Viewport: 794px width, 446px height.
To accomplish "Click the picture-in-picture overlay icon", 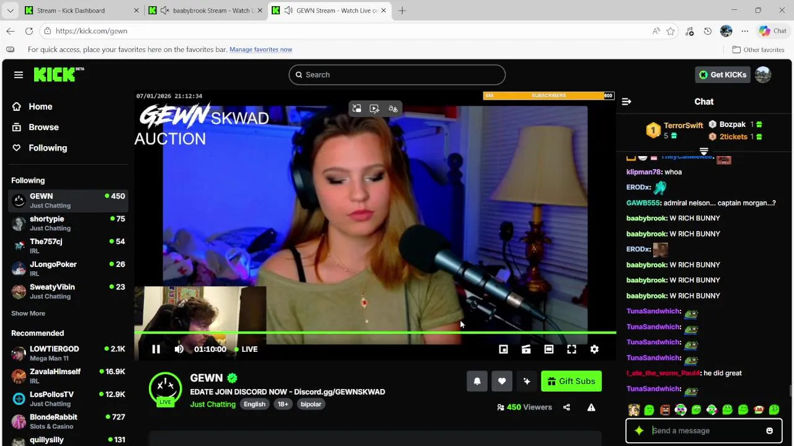I will 357,108.
